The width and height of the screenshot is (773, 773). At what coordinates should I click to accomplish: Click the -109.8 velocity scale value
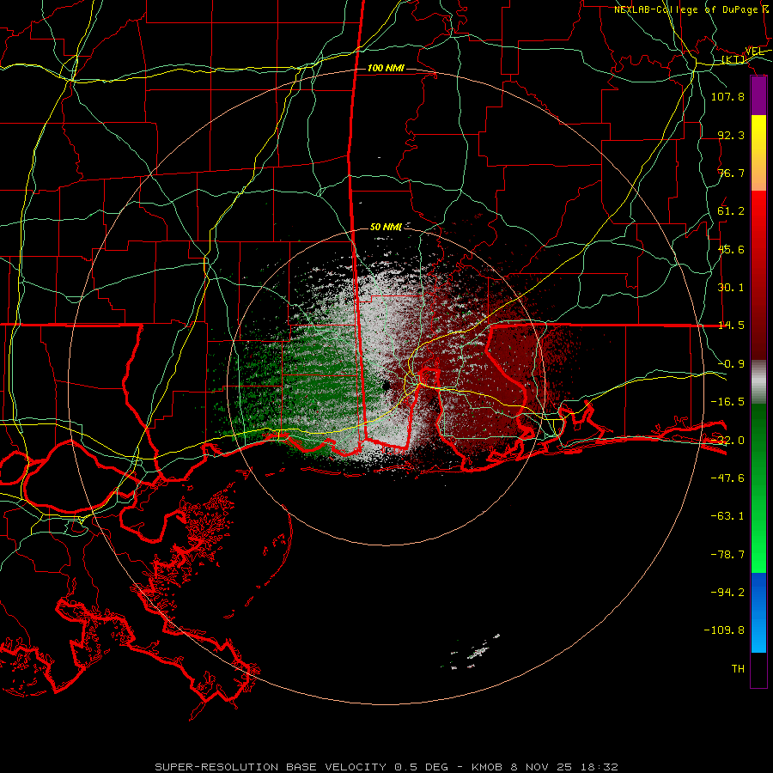tap(724, 630)
